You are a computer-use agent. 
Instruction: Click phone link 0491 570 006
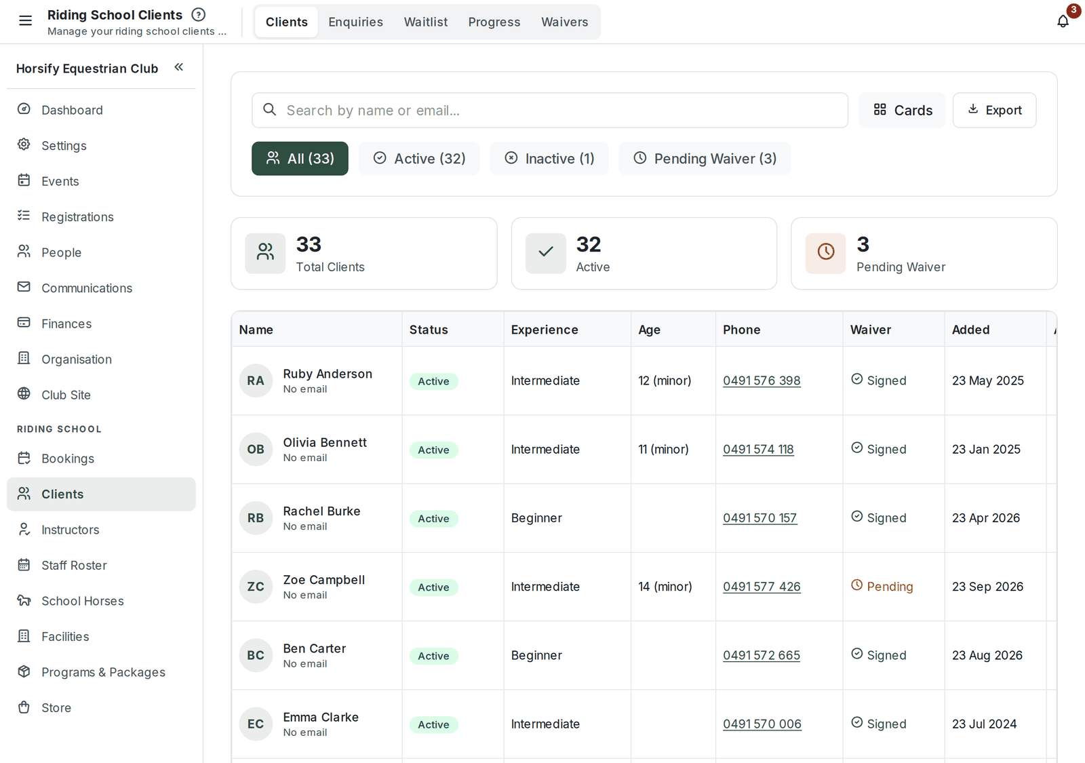(762, 724)
